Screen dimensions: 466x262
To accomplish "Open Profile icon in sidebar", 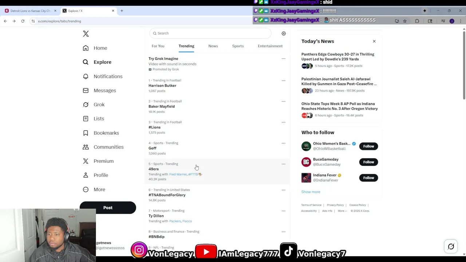I will (x=86, y=175).
